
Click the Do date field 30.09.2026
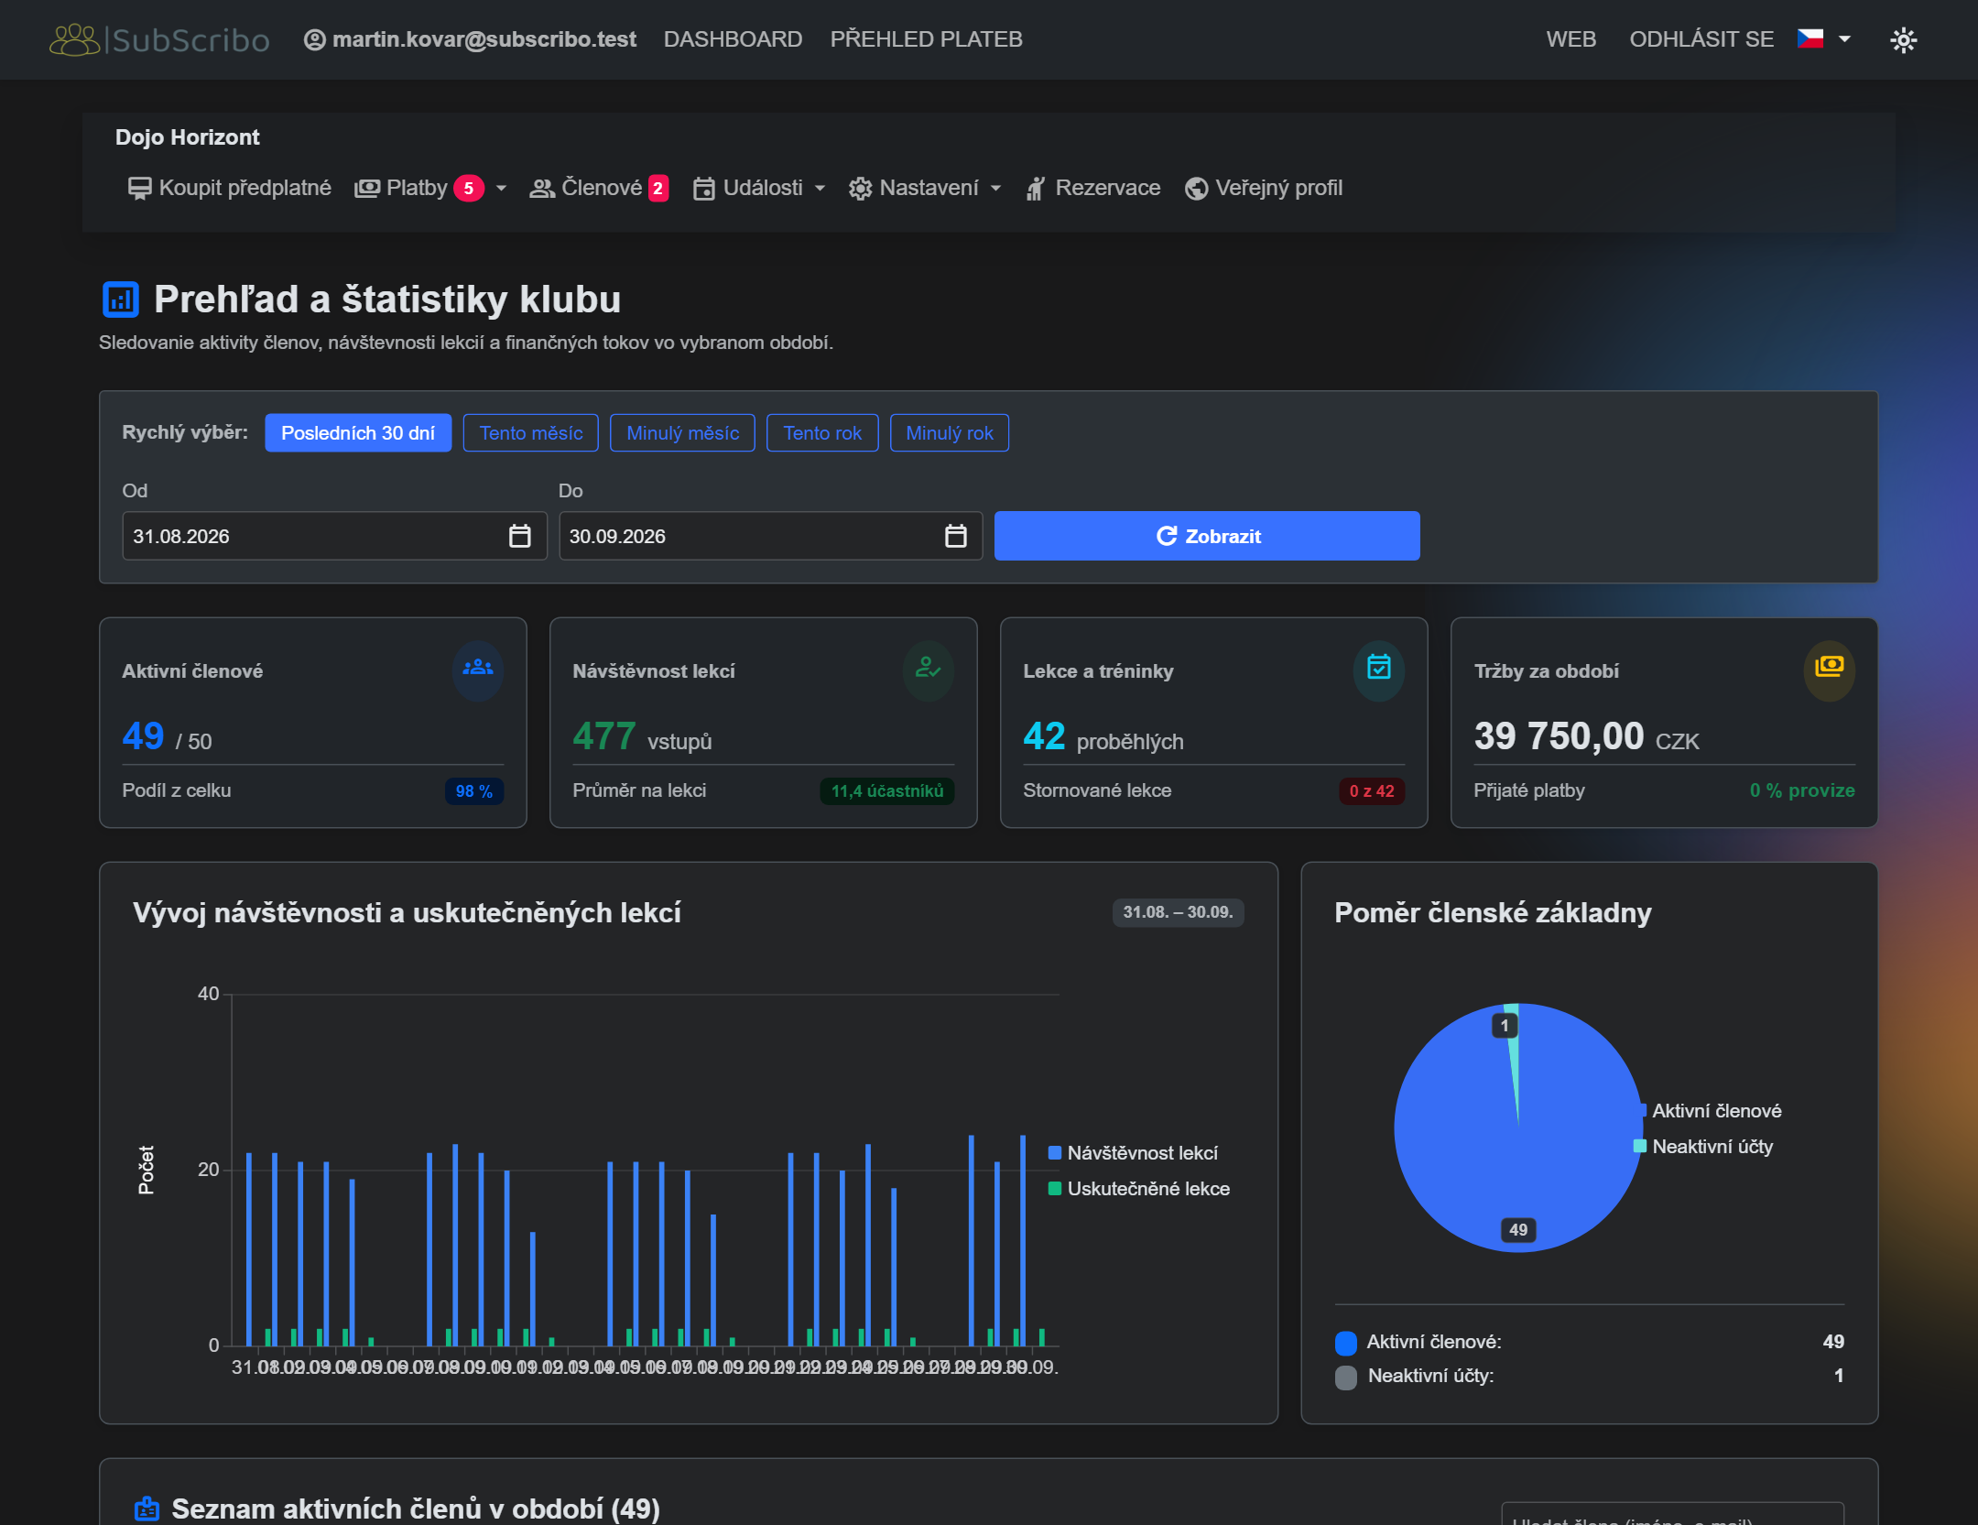coord(770,536)
